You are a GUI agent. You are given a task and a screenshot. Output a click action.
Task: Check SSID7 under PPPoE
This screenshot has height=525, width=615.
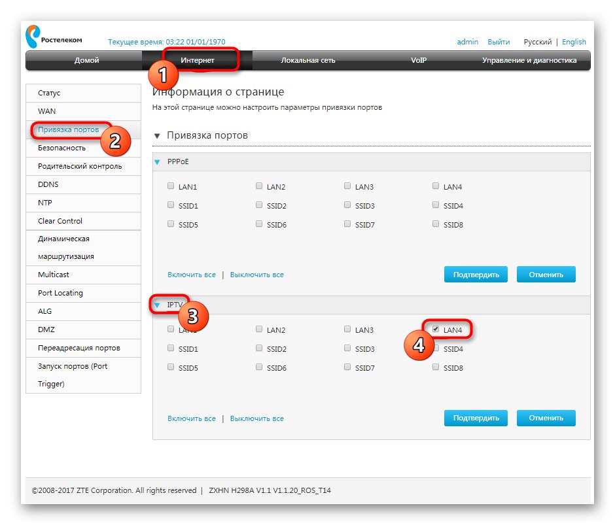click(347, 224)
